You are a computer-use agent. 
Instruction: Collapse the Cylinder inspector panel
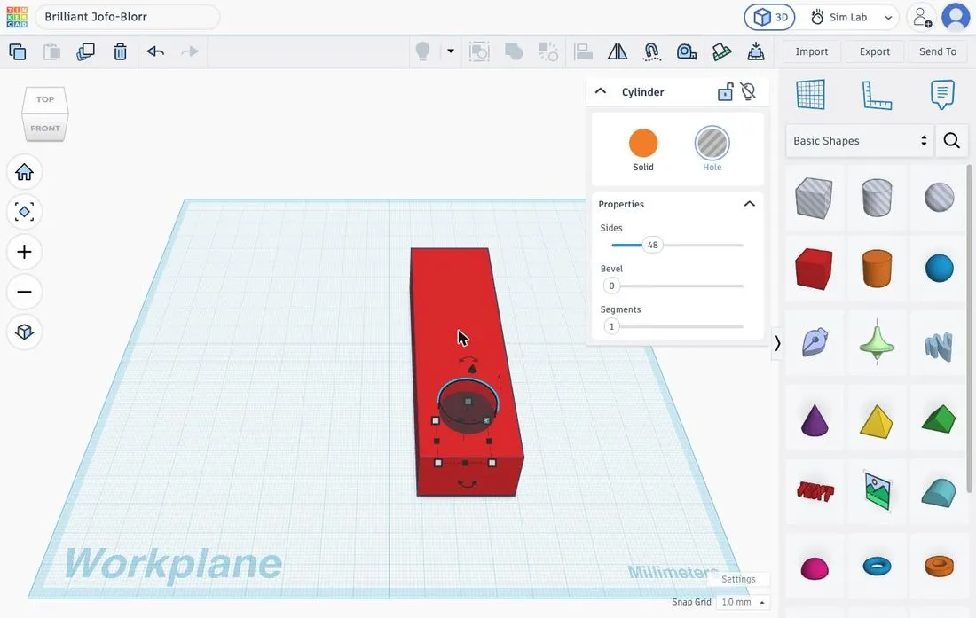601,91
